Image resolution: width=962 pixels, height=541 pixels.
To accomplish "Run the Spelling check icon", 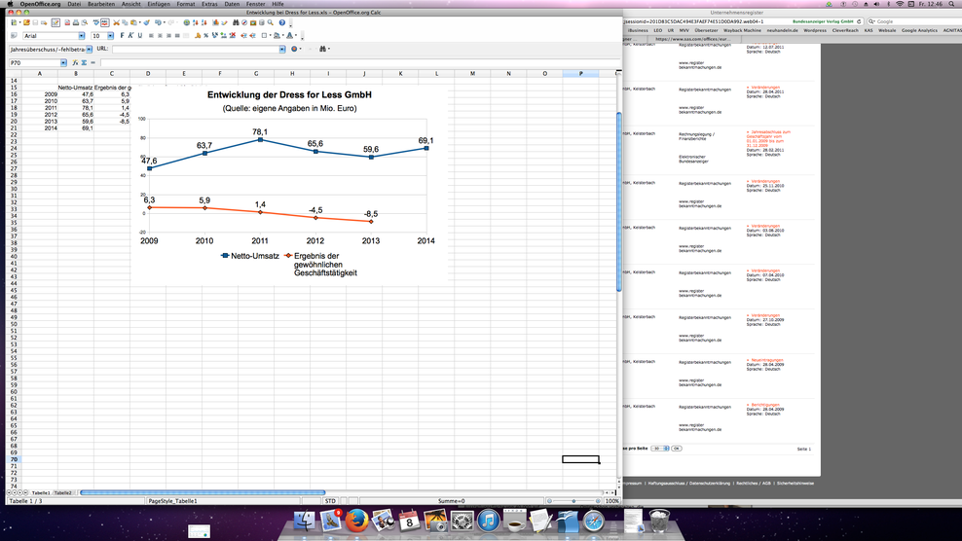I will 95,22.
